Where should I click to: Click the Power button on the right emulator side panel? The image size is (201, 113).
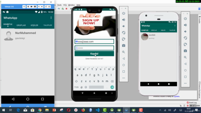point(185,19)
